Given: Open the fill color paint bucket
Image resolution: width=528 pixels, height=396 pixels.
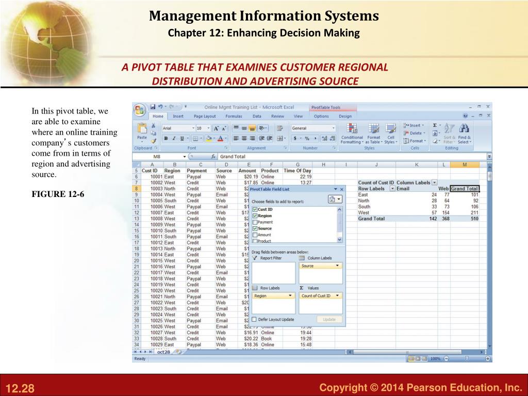Looking at the screenshot, I should (x=209, y=138).
